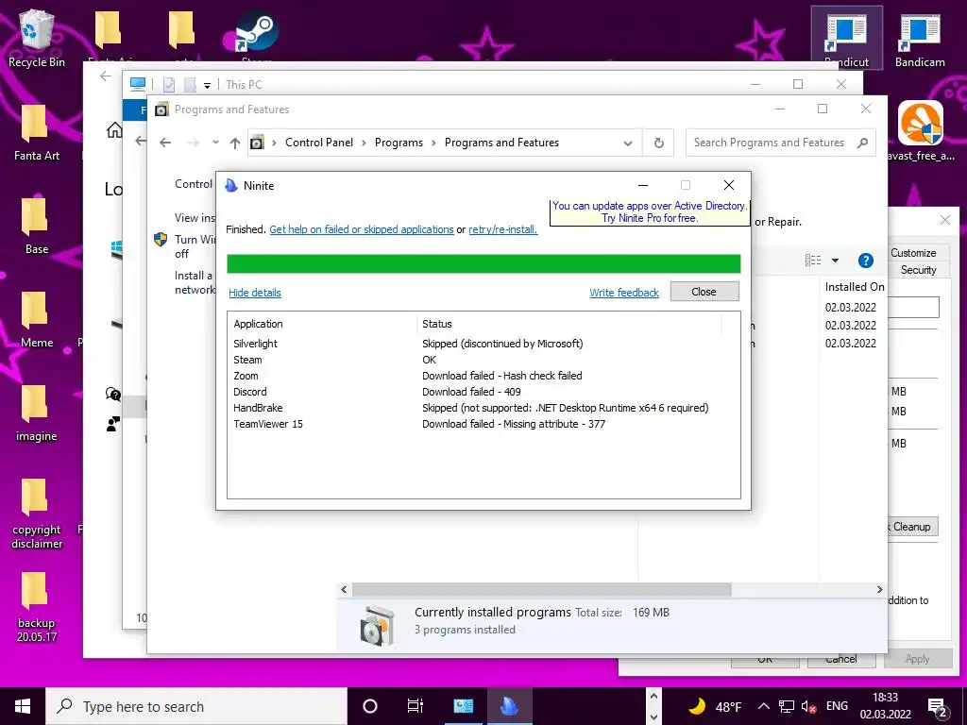Click the network tray icon
Screen dimensions: 967x725
click(x=787, y=706)
